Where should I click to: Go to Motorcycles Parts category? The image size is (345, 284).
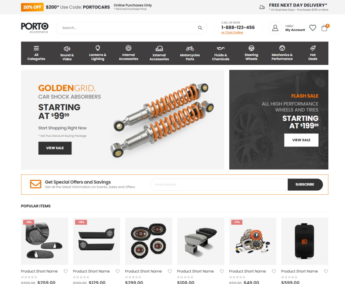coord(190,53)
